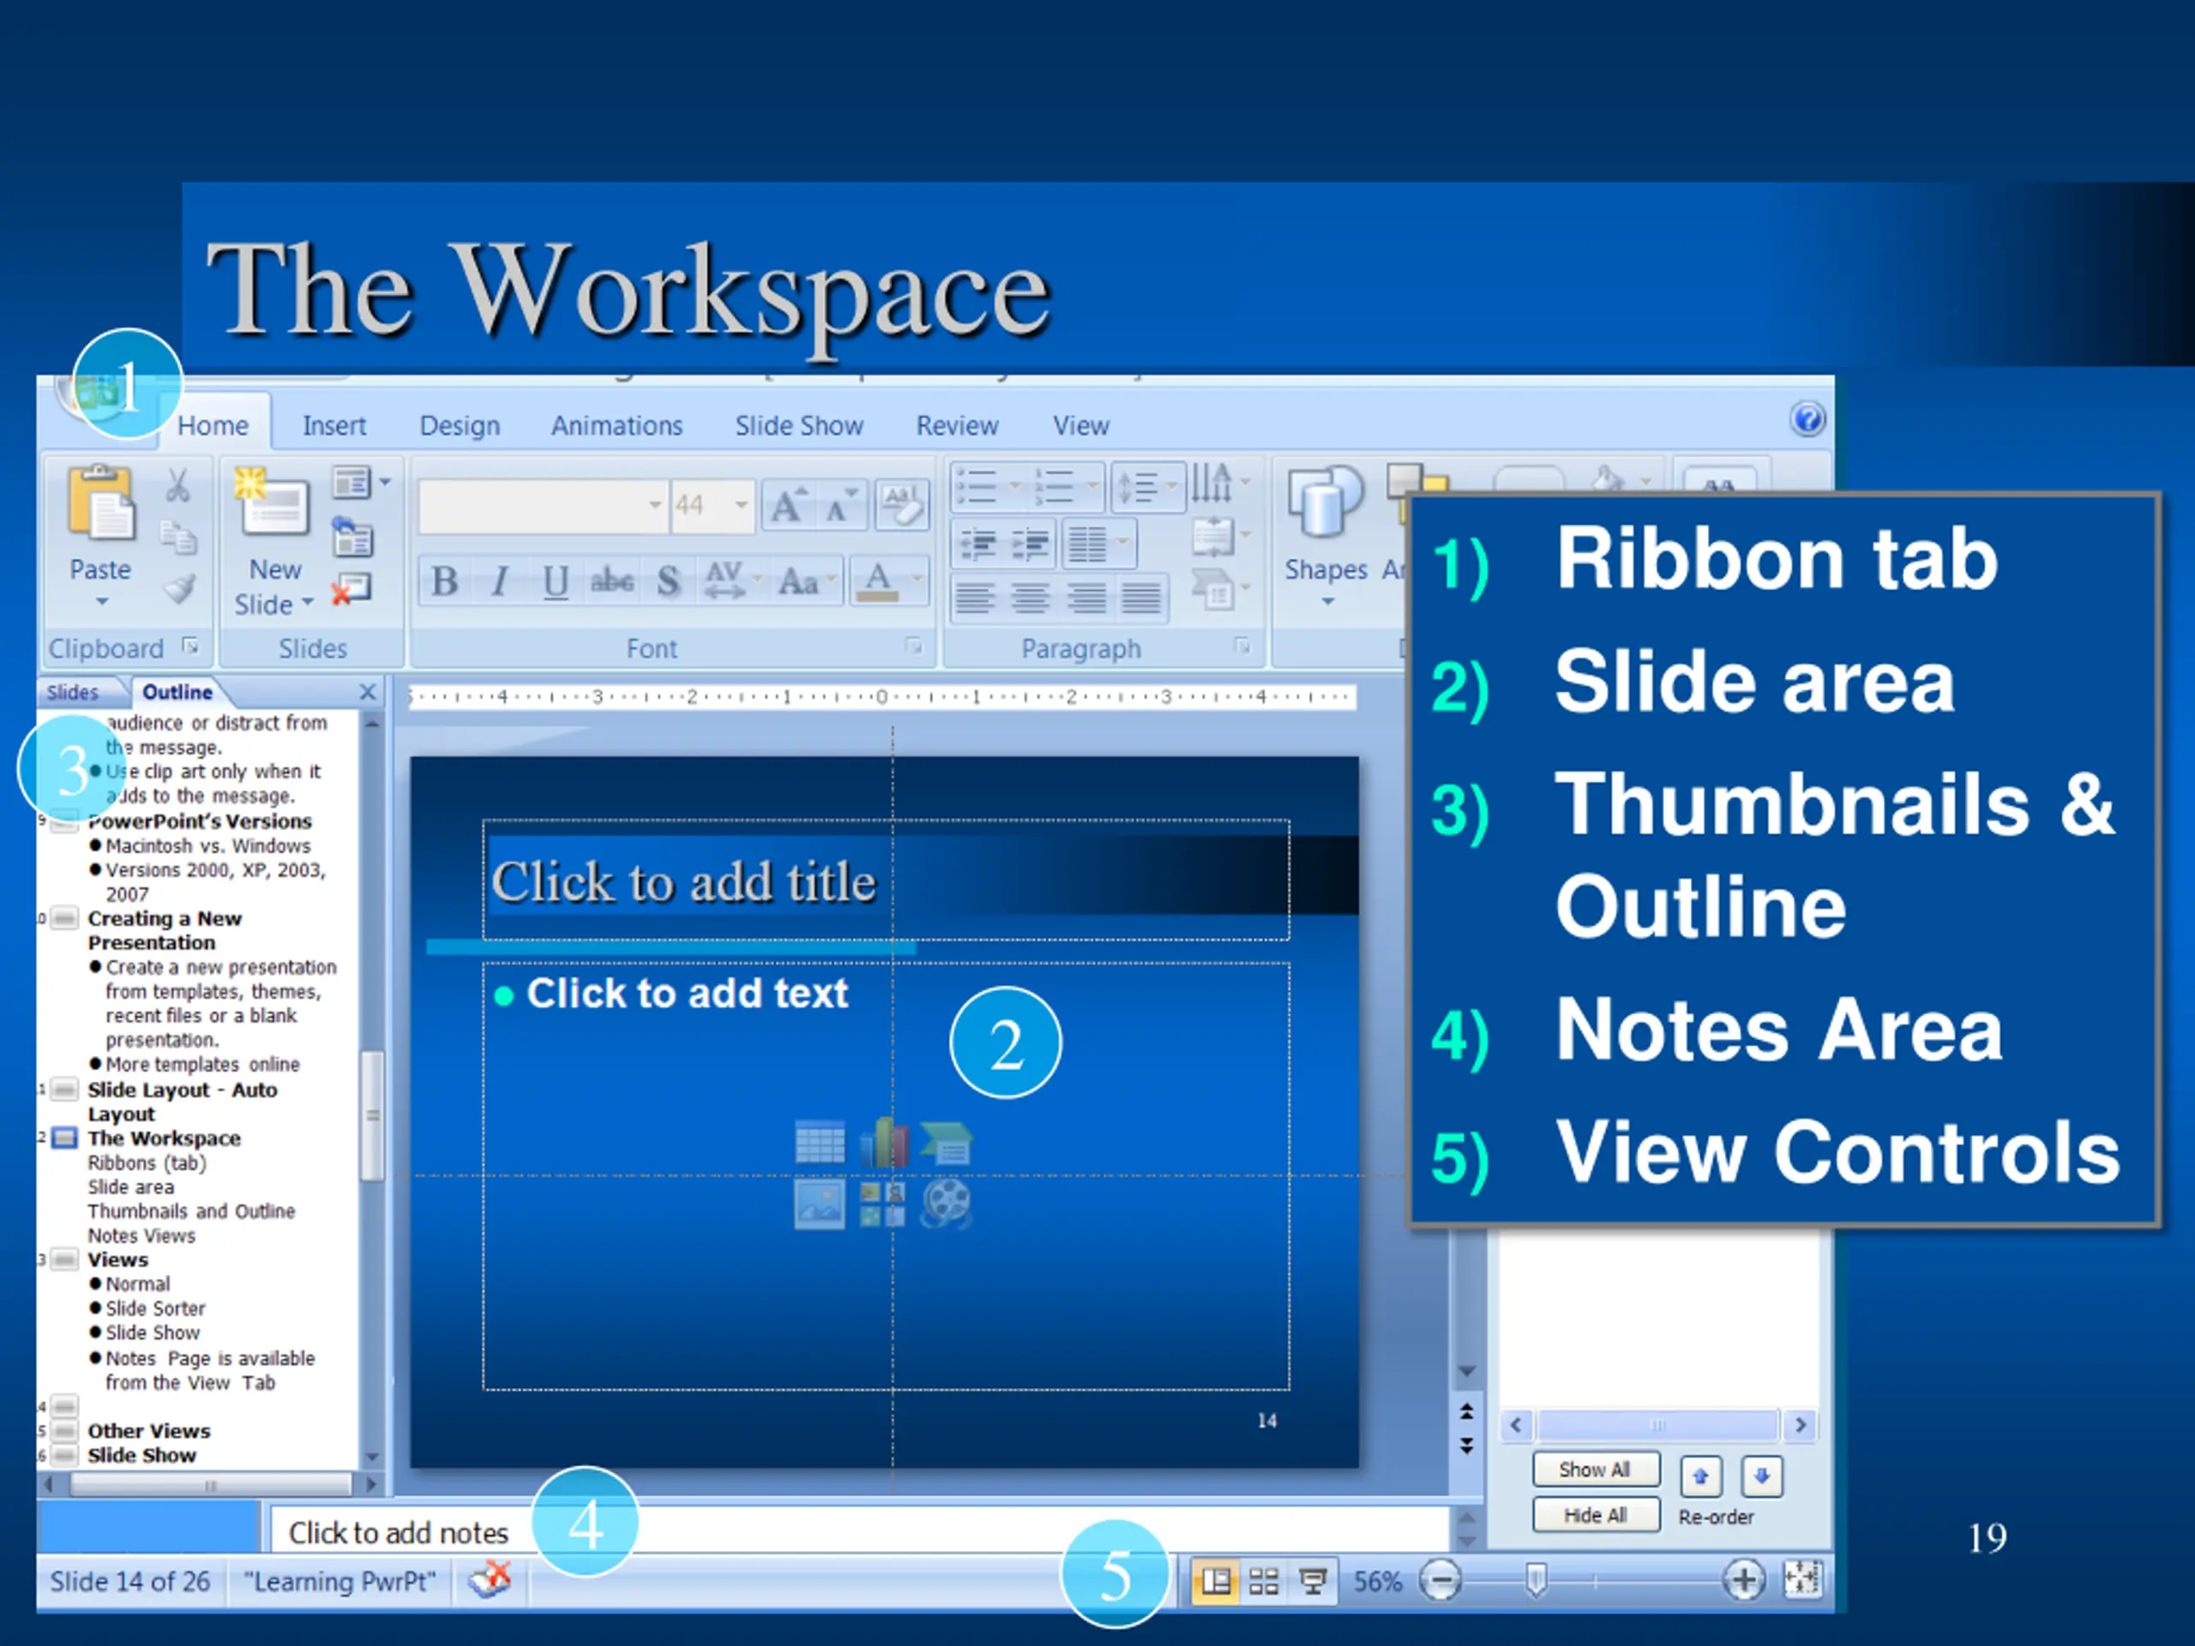Open the Insert ribbon tab
The width and height of the screenshot is (2195, 1646).
click(x=334, y=425)
